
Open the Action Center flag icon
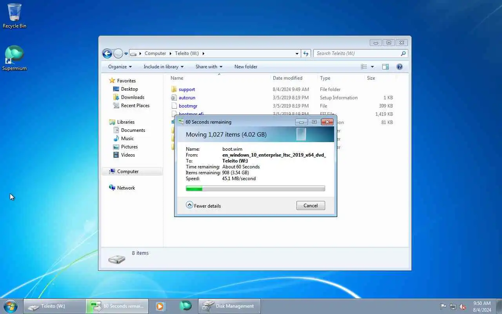click(443, 307)
